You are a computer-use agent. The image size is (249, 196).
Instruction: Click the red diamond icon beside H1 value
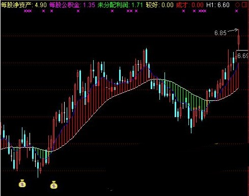[237, 5]
